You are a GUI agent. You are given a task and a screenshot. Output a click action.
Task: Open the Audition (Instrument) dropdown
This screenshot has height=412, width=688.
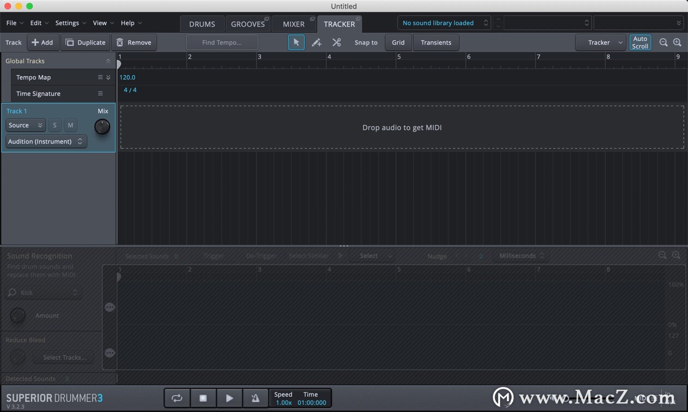46,142
